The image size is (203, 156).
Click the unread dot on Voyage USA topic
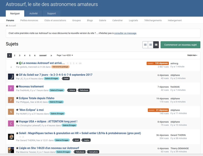point(17,121)
